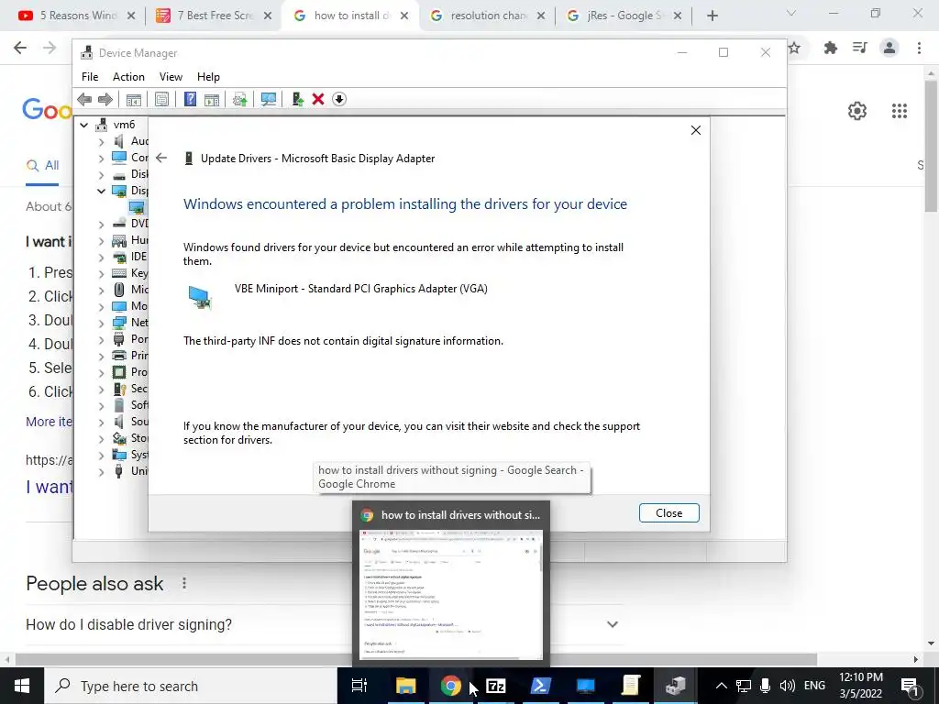Screen dimensions: 939x704
Task: Click the Forward arrow in Device Manager toolbar
Action: (105, 99)
